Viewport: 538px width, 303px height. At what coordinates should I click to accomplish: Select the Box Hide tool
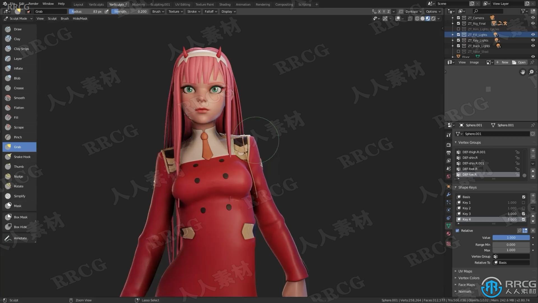click(19, 227)
